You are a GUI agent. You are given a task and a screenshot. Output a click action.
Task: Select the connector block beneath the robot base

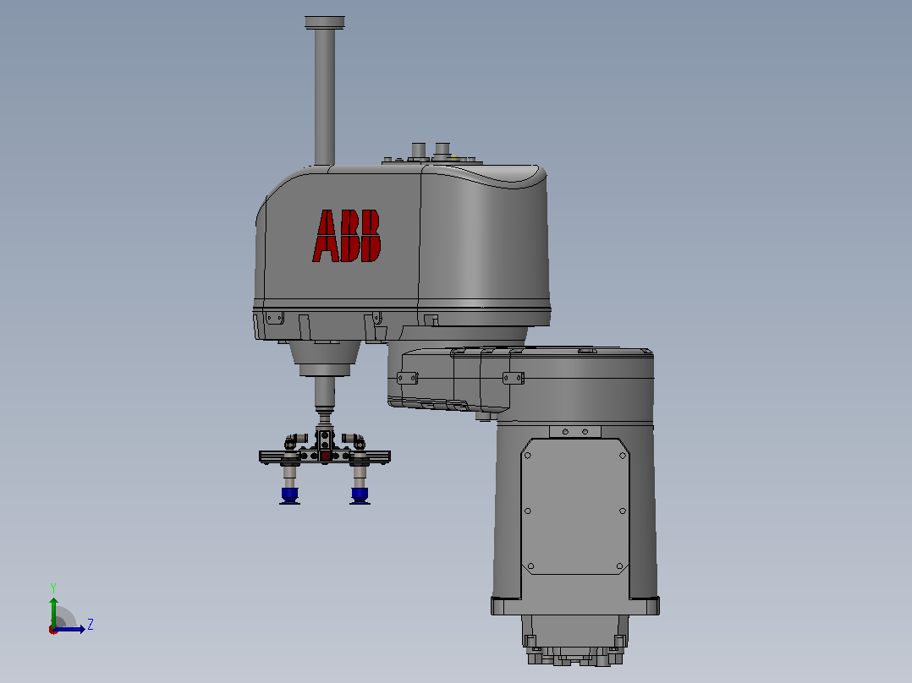click(575, 641)
